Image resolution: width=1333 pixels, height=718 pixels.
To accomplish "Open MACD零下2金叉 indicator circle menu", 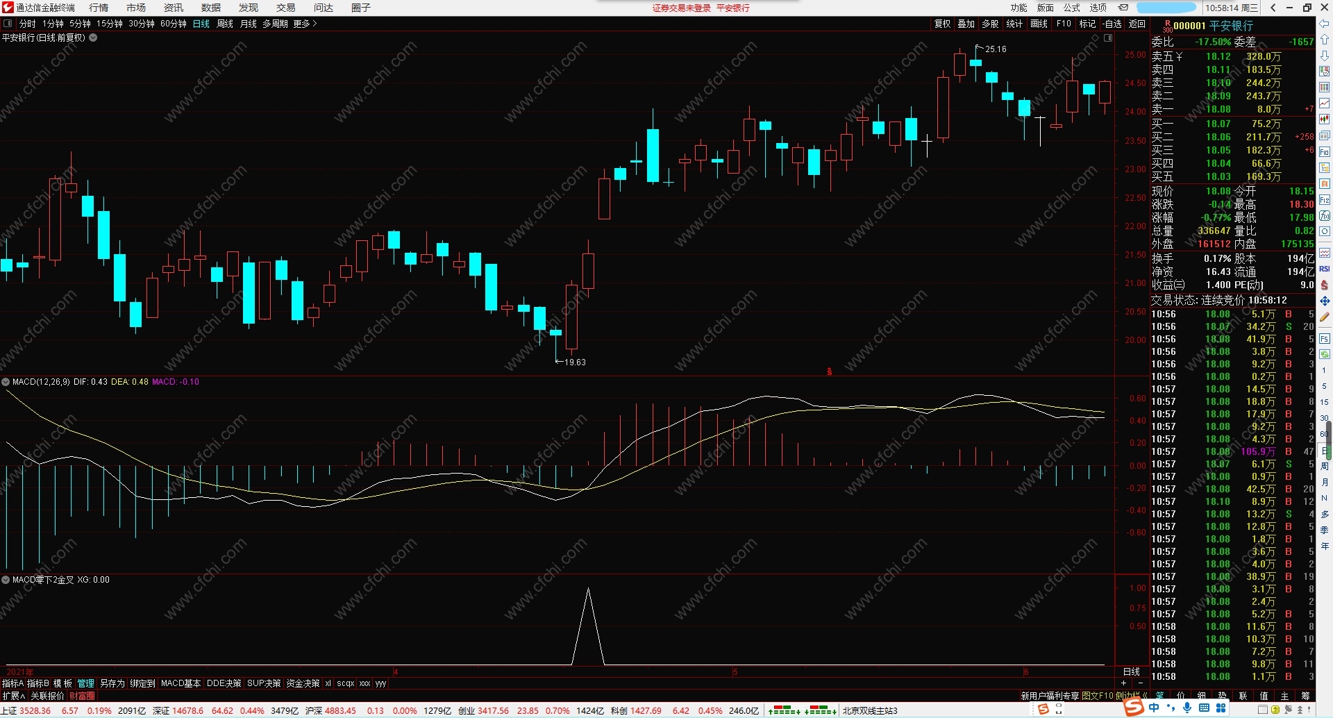I will coord(6,580).
